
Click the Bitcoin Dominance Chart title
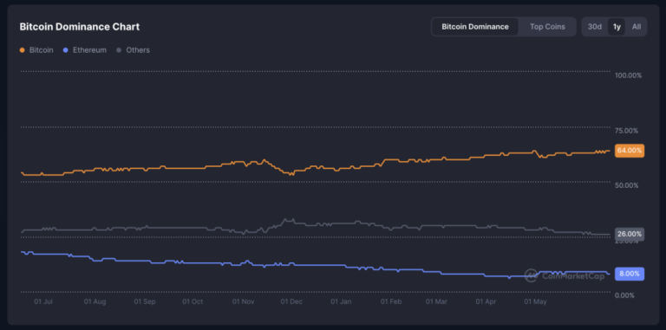tap(80, 27)
